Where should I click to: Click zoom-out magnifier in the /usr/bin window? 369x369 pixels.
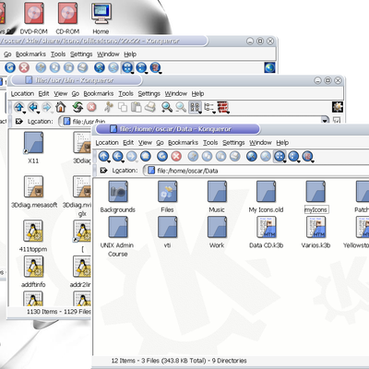pos(181,107)
